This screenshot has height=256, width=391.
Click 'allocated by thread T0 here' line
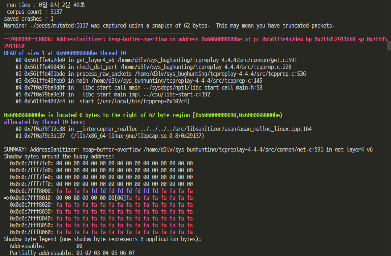click(x=44, y=122)
